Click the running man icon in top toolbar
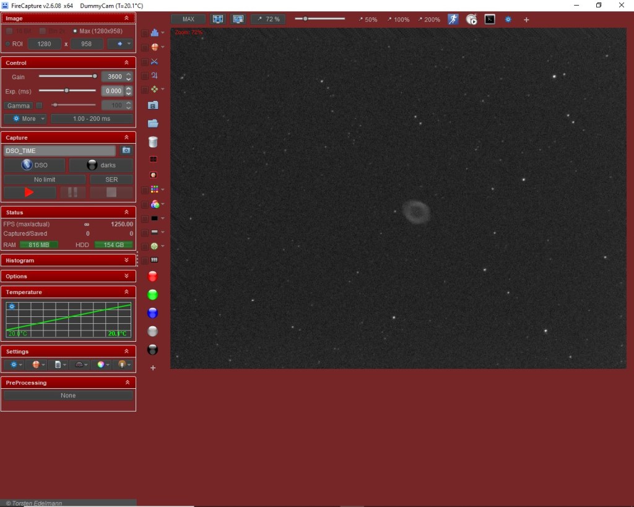This screenshot has height=507, width=634. coord(453,19)
